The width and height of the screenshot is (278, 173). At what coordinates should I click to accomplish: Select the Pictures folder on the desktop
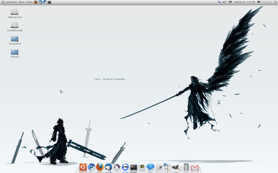point(15,53)
